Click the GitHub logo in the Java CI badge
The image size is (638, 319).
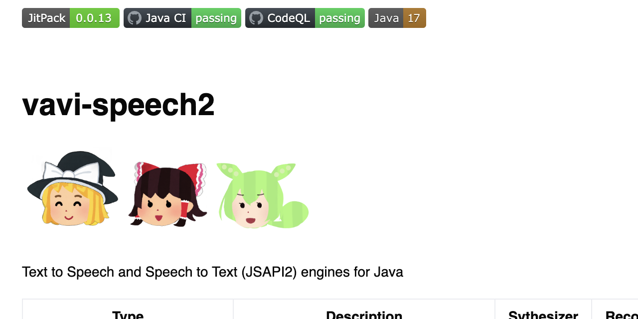point(135,18)
